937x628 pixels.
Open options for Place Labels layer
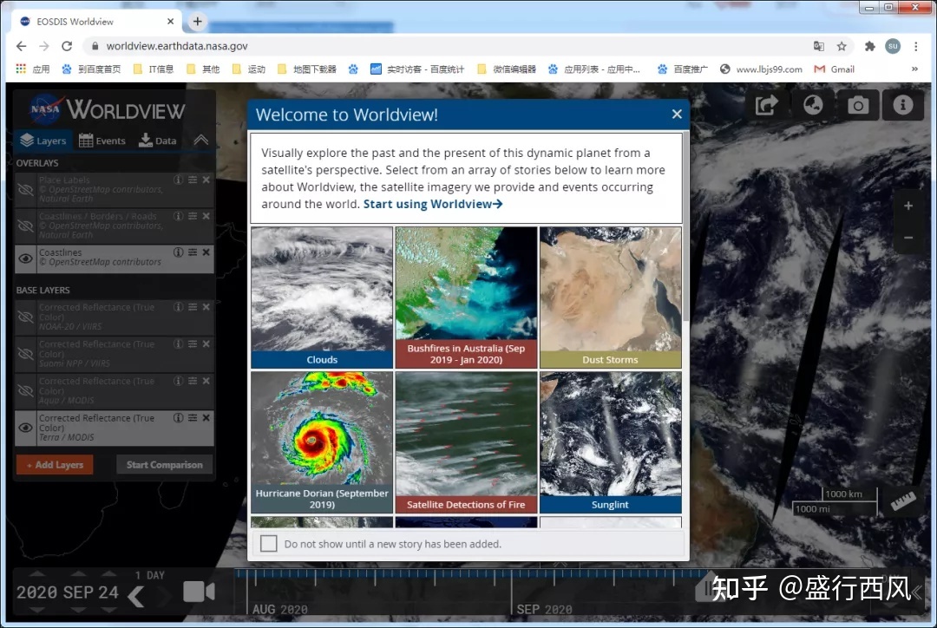tap(193, 180)
